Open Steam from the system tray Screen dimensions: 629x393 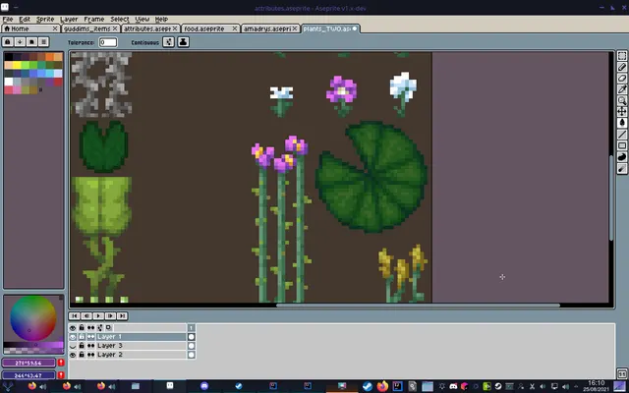[498, 386]
